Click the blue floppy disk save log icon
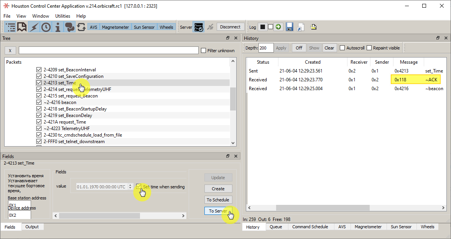Image resolution: width=451 pixels, height=239 pixels. tap(290, 27)
